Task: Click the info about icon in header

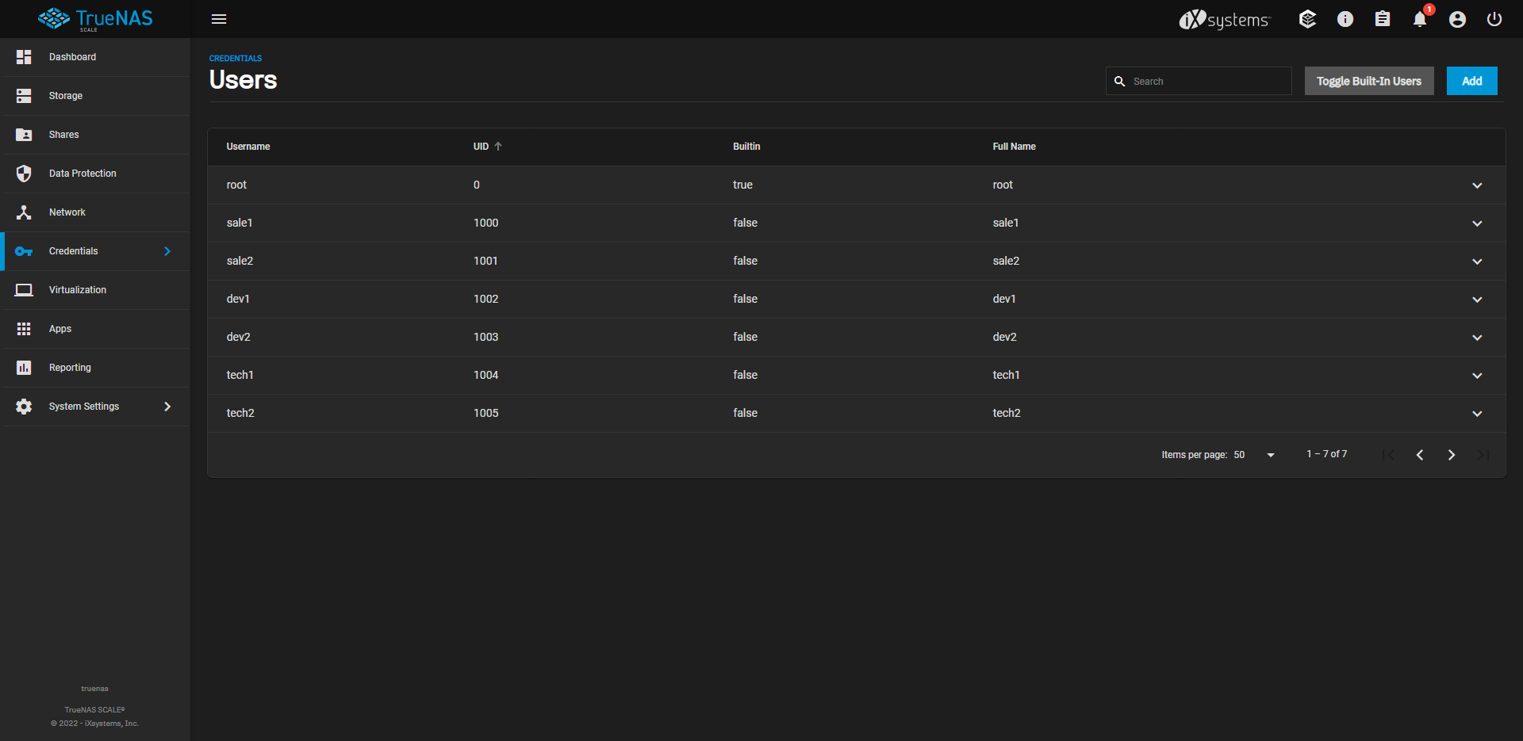Action: [1345, 19]
